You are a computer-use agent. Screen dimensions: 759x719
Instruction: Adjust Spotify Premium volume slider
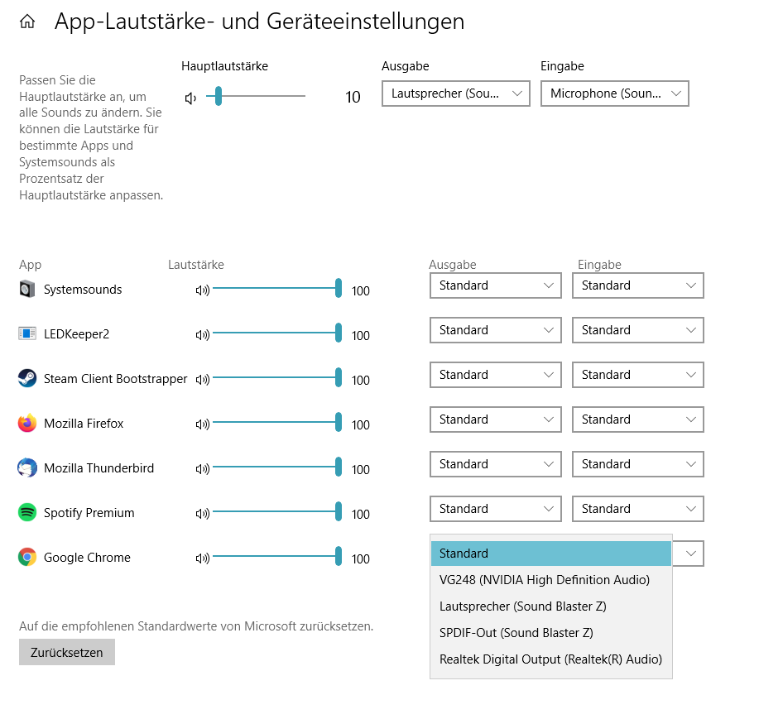coord(277,511)
